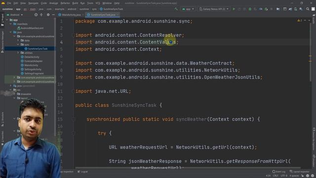Open the Logcat tool window
The image size is (316, 178).
(82, 172)
